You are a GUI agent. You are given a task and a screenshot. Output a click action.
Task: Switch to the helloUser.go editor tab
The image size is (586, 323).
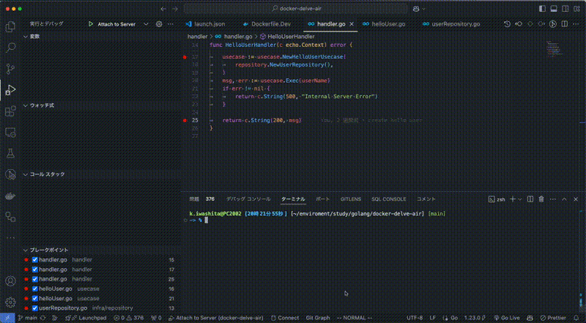click(388, 24)
